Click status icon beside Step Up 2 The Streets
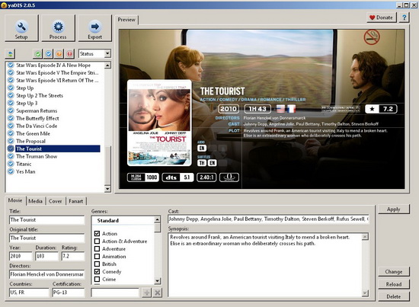 11,95
